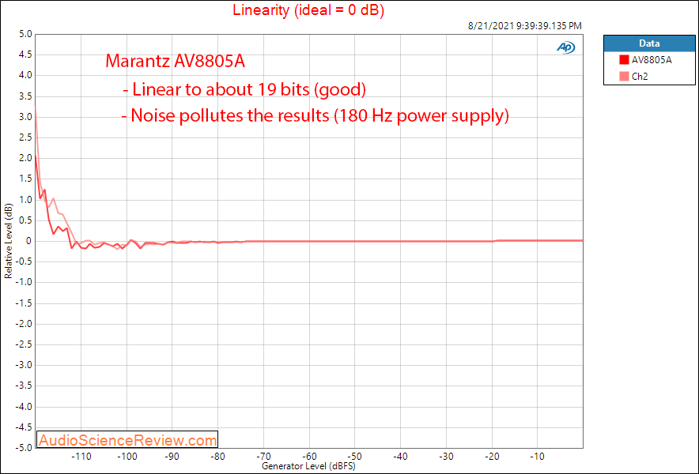Viewport: 699px width, 474px height.
Task: Click the -50 generator level tick label
Action: tap(354, 457)
